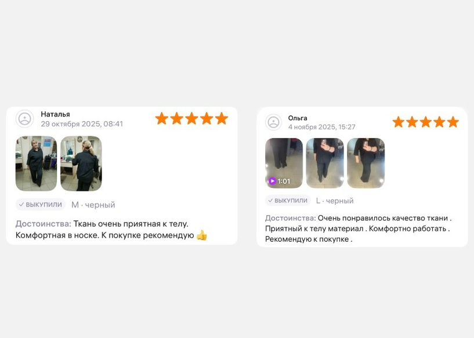The height and width of the screenshot is (338, 474).
Task: Click the 'выкупили' badge in Наталья's review
Action: [41, 205]
